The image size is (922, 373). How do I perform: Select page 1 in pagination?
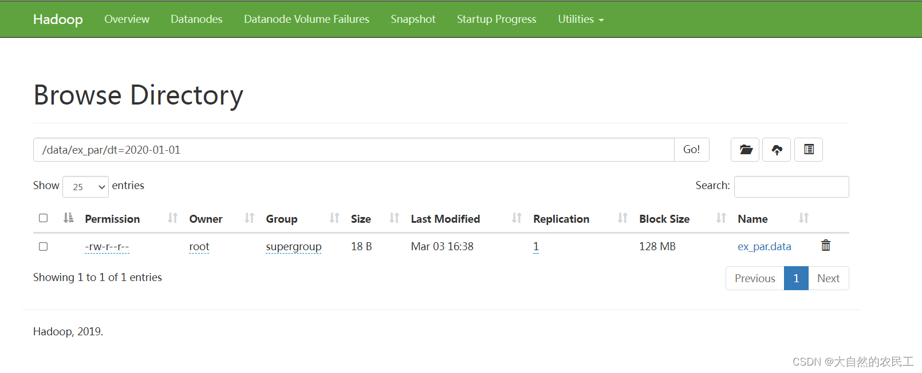pos(796,278)
